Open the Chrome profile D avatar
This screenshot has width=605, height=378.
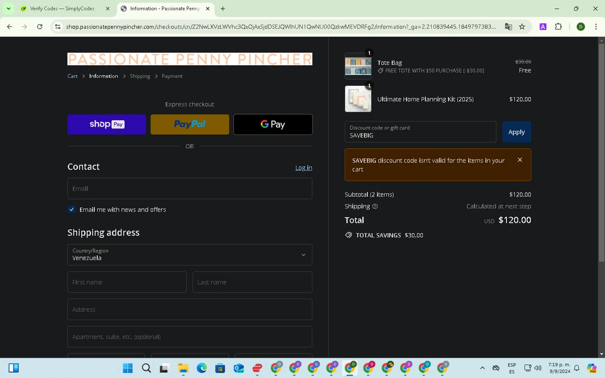581,27
